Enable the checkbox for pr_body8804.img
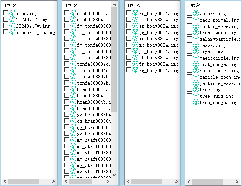This screenshot has width=242, height=186. tap(129, 51)
